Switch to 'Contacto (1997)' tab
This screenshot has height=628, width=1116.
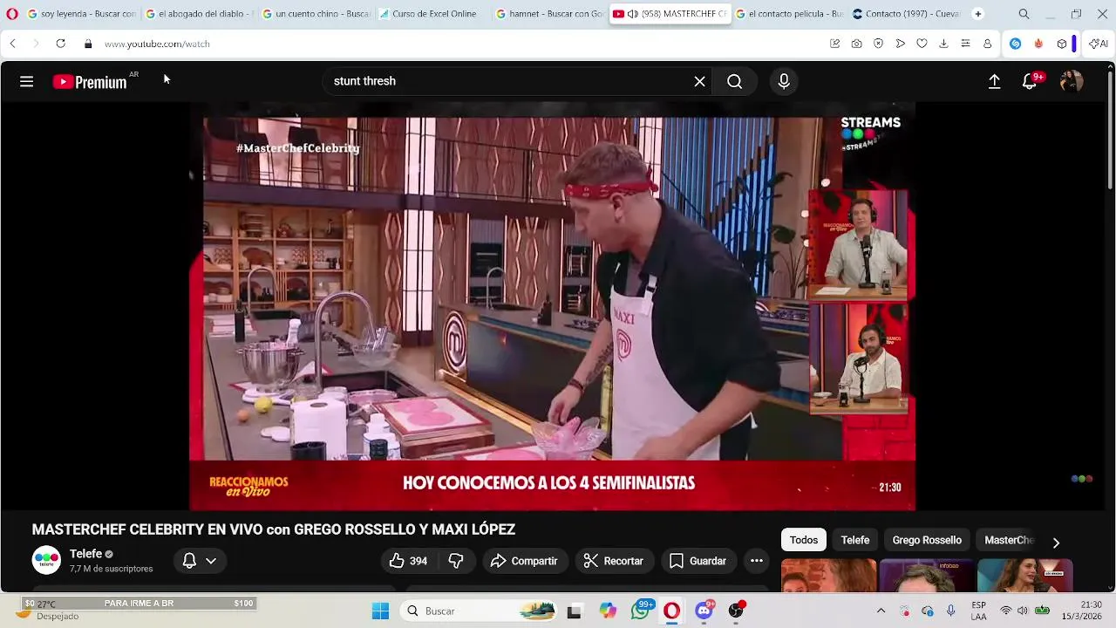[906, 14]
